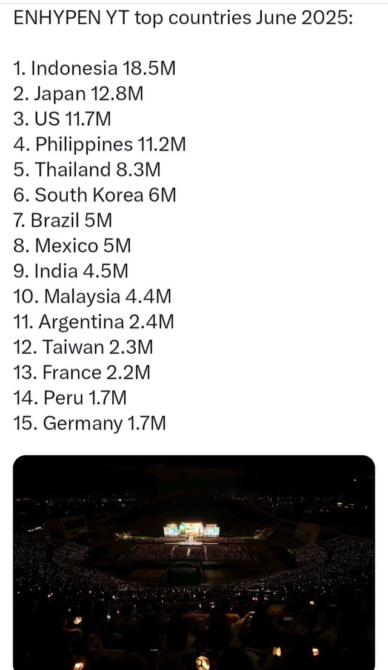Tap the 'Mexico 5M' entry
Screen dimensions: 388x670
72,246
